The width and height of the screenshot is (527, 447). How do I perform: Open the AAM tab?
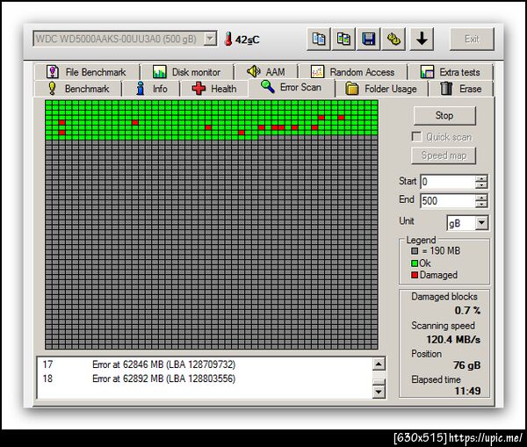pos(266,72)
